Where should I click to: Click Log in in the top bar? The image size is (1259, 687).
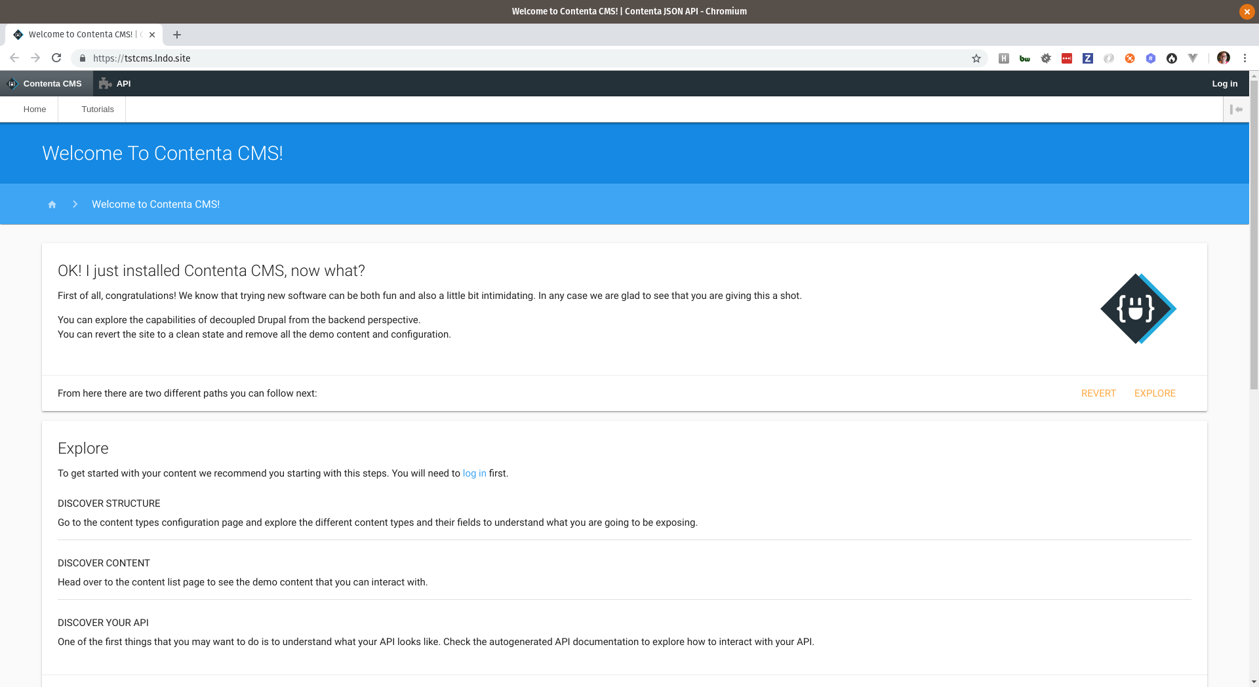tap(1224, 83)
